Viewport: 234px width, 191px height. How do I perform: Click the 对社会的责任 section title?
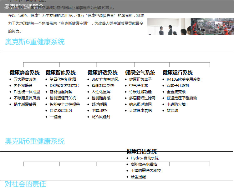coord(26,184)
